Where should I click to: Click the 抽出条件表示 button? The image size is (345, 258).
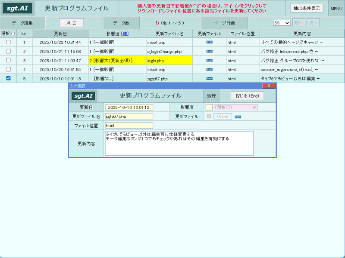[307, 8]
